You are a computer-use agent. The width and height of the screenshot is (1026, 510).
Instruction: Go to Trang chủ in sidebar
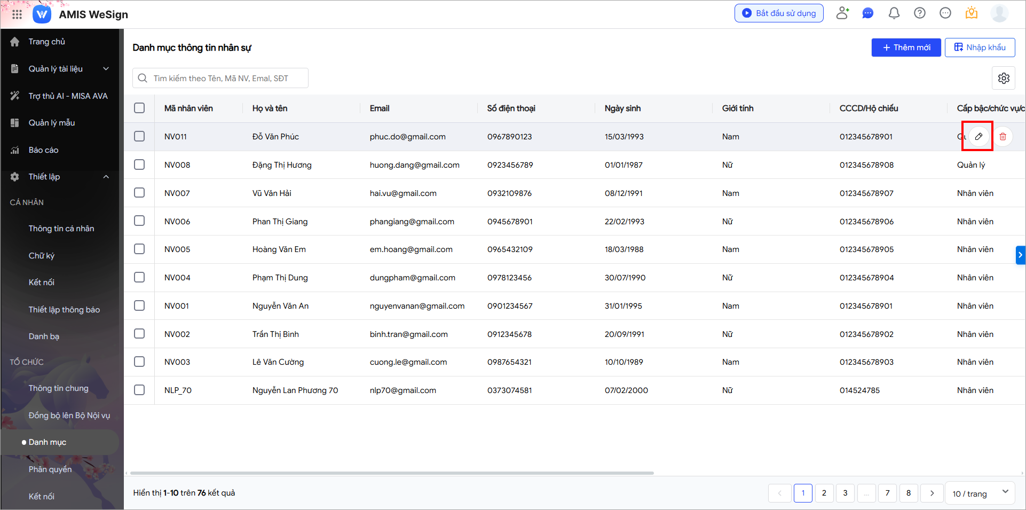(x=46, y=42)
